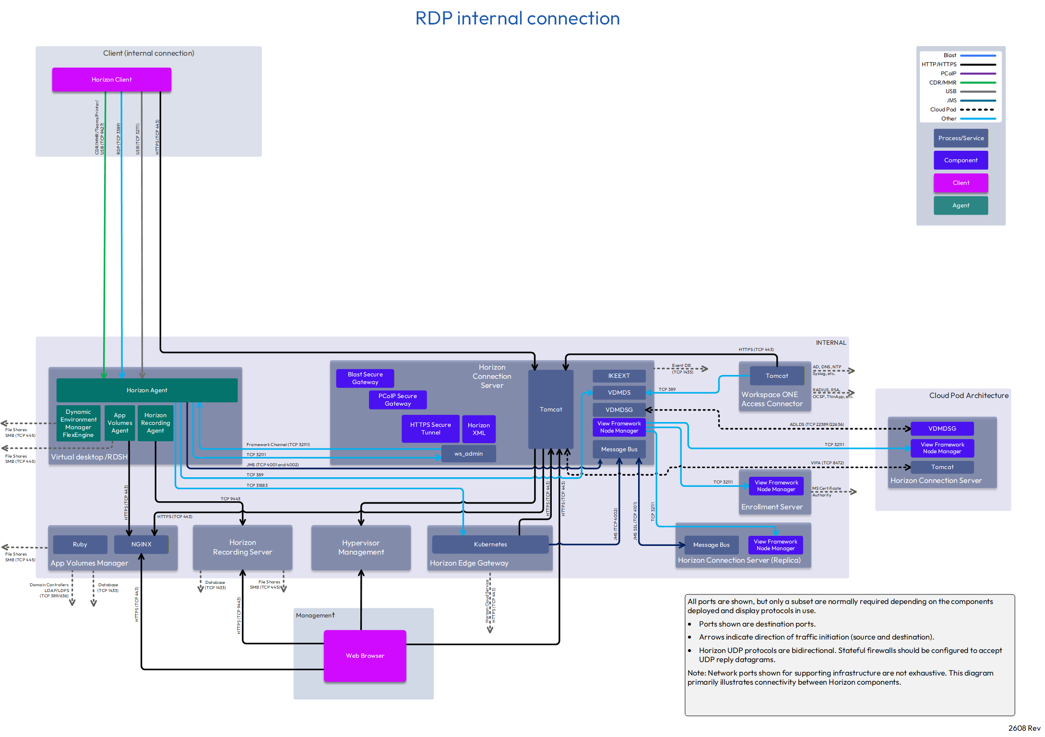Click the Dynamic Environment Manager FlexEngine box
The width and height of the screenshot is (1045, 737).
79,423
